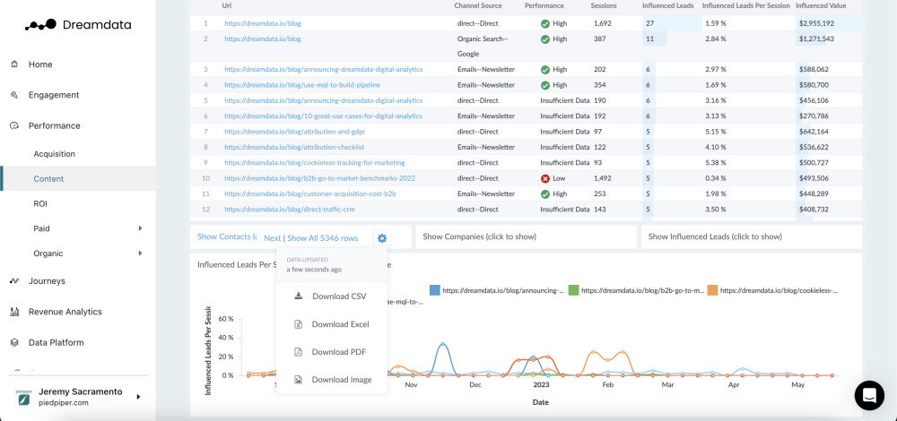Sort by the Influenced Leads Per Session header
Screen dimensions: 897x421
[x=745, y=5]
